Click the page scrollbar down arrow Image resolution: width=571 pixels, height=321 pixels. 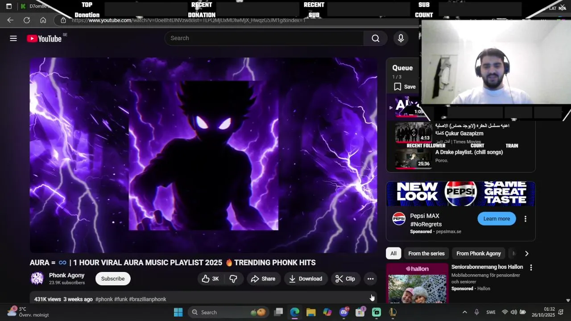point(568,300)
